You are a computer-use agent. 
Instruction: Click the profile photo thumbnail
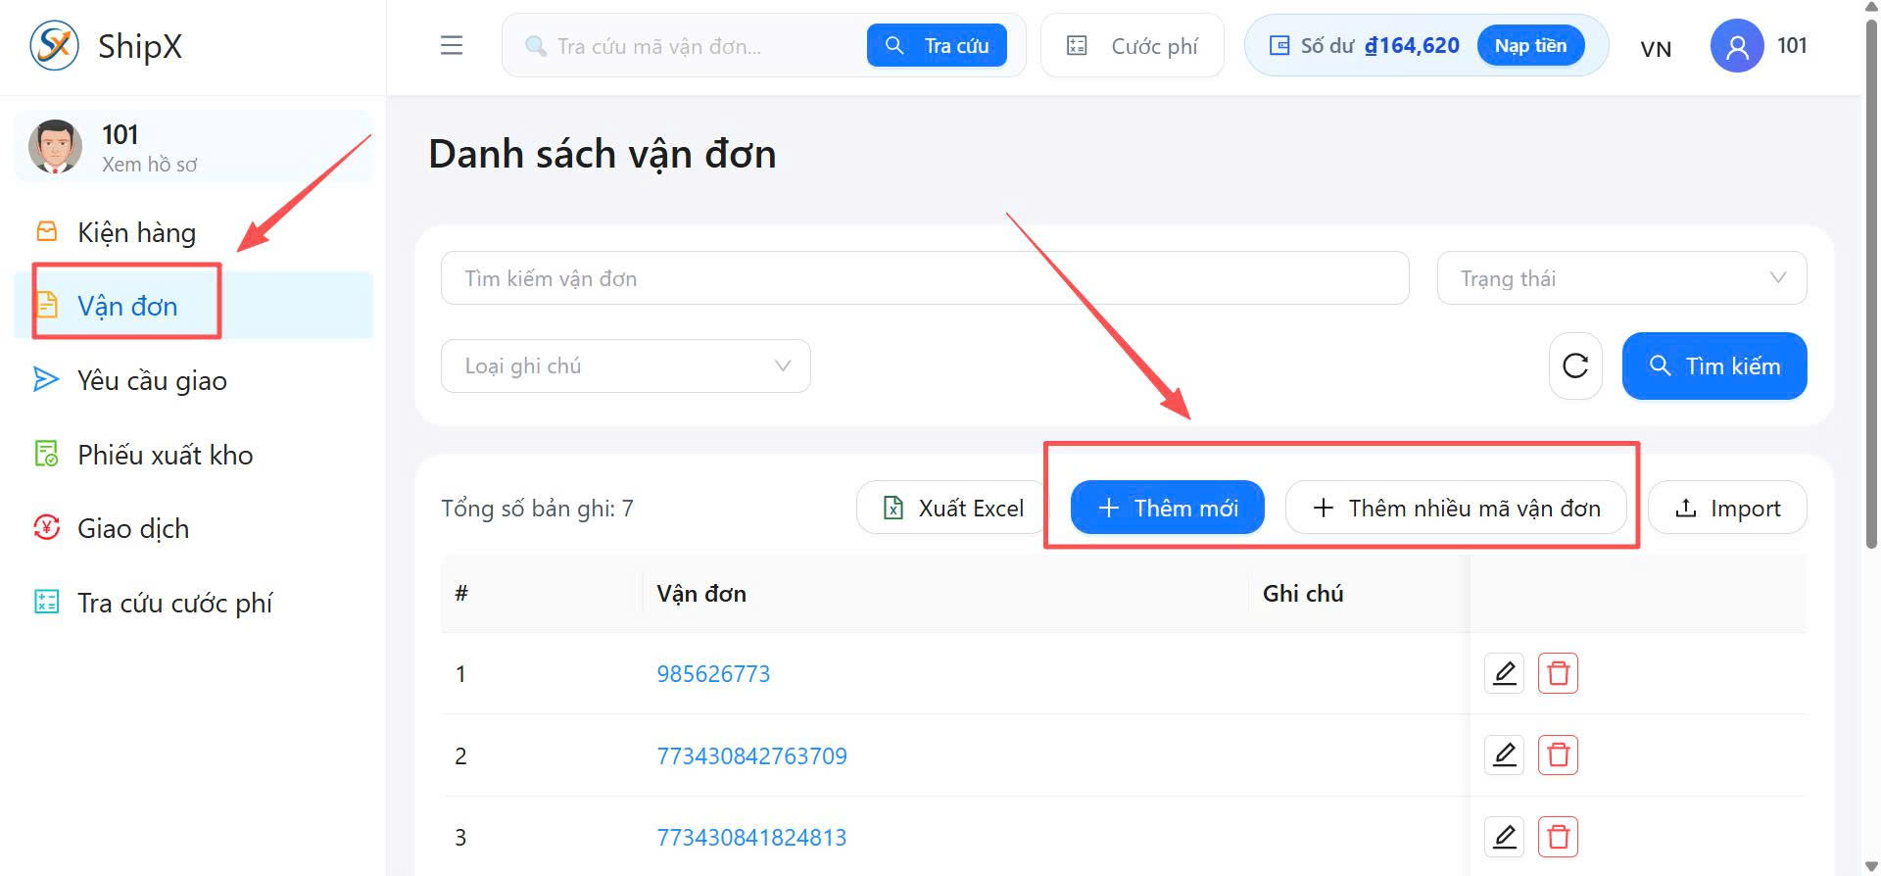(55, 147)
